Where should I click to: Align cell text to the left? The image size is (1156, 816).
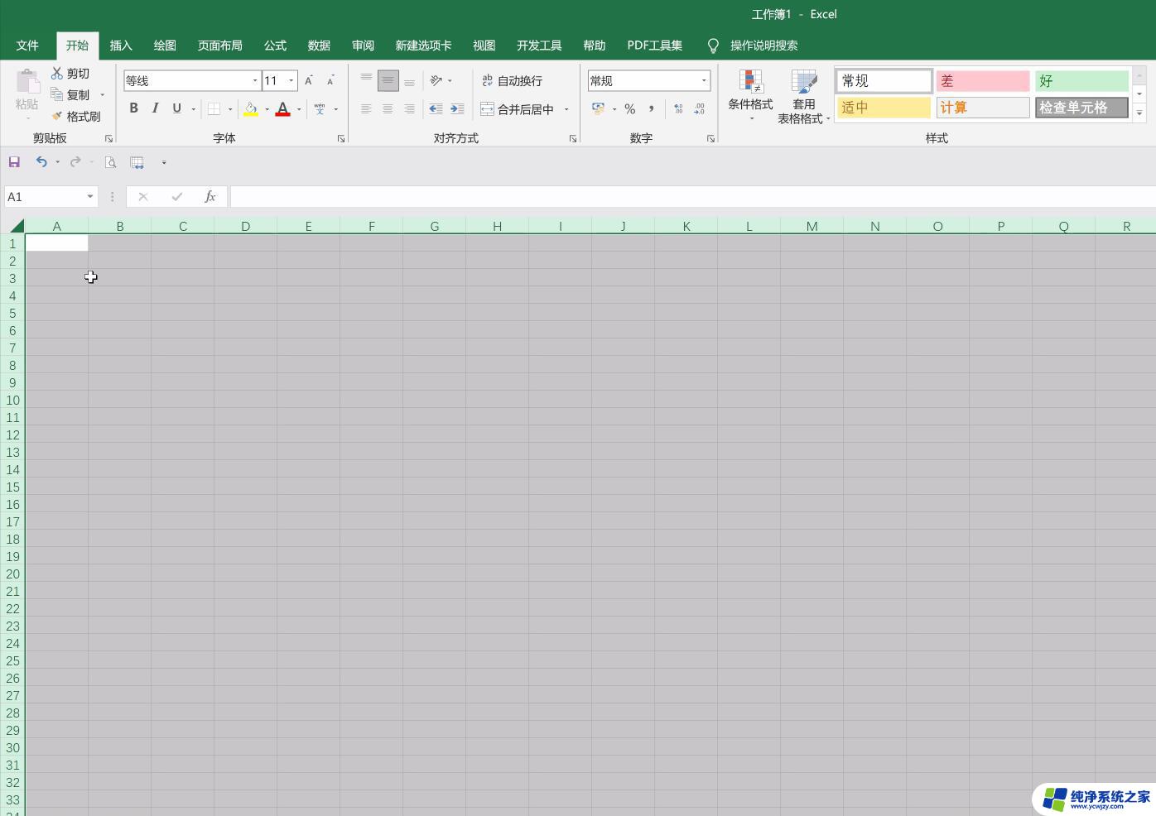(x=366, y=108)
